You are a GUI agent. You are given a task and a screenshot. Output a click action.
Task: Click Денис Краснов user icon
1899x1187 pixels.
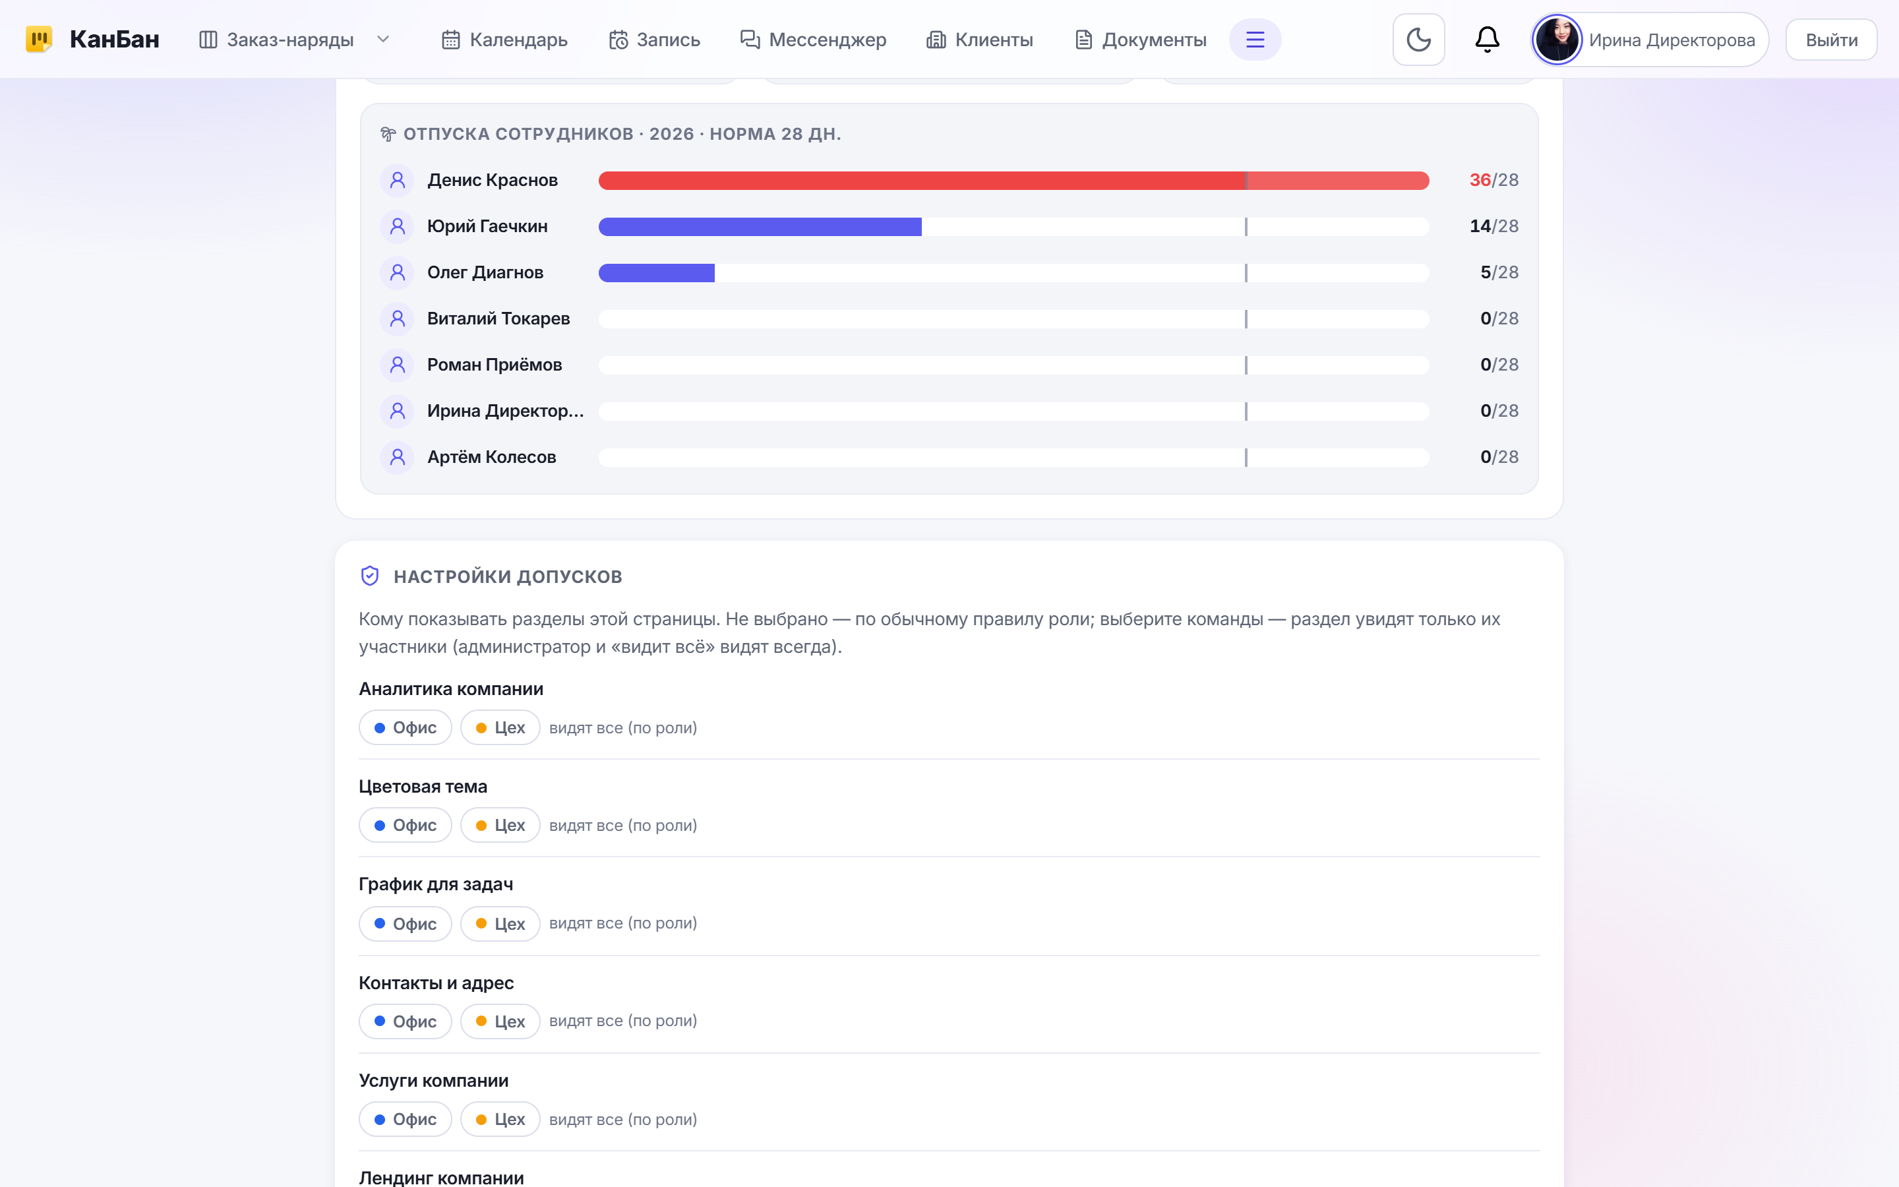[397, 181]
